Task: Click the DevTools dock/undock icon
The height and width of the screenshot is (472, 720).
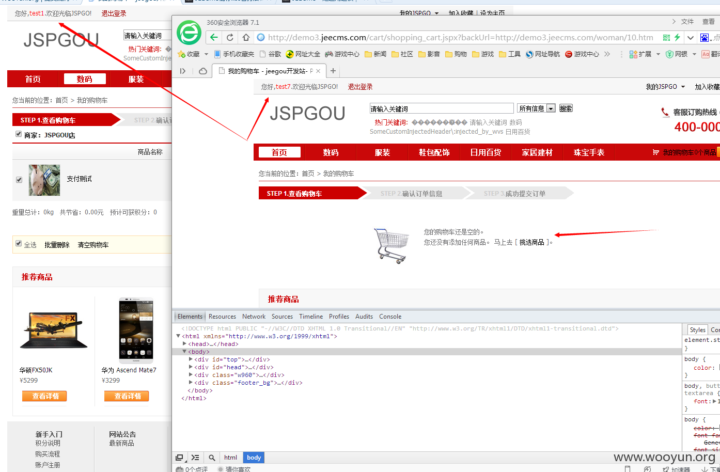Action: (x=179, y=458)
